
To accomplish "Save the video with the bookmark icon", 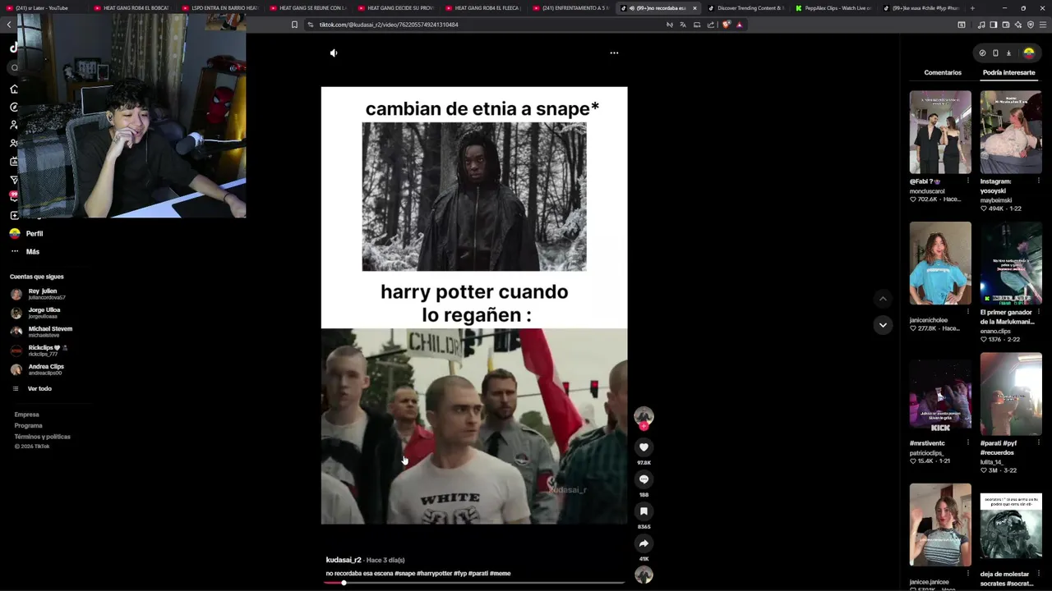I will tap(644, 511).
